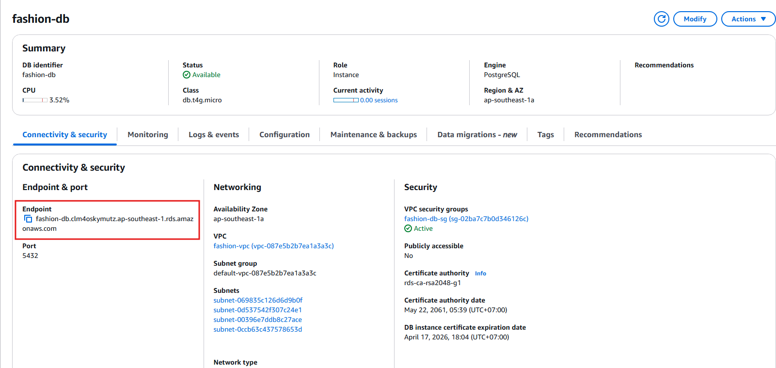Click the port value 5432

(x=30, y=256)
